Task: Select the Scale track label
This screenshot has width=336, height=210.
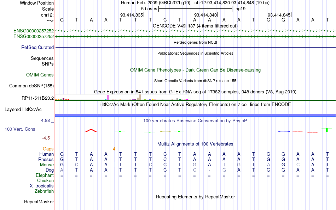Action: coord(48,9)
